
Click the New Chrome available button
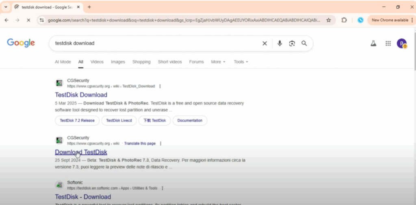[390, 20]
